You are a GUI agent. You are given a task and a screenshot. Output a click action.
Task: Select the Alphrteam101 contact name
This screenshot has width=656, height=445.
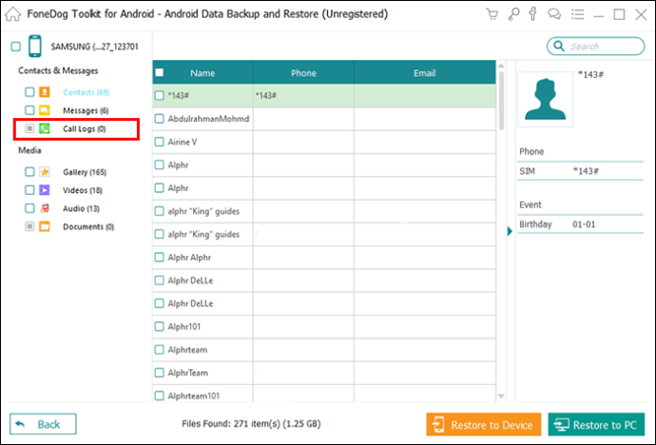click(x=194, y=397)
